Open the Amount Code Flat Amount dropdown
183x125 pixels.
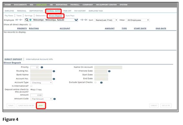(x=41, y=99)
